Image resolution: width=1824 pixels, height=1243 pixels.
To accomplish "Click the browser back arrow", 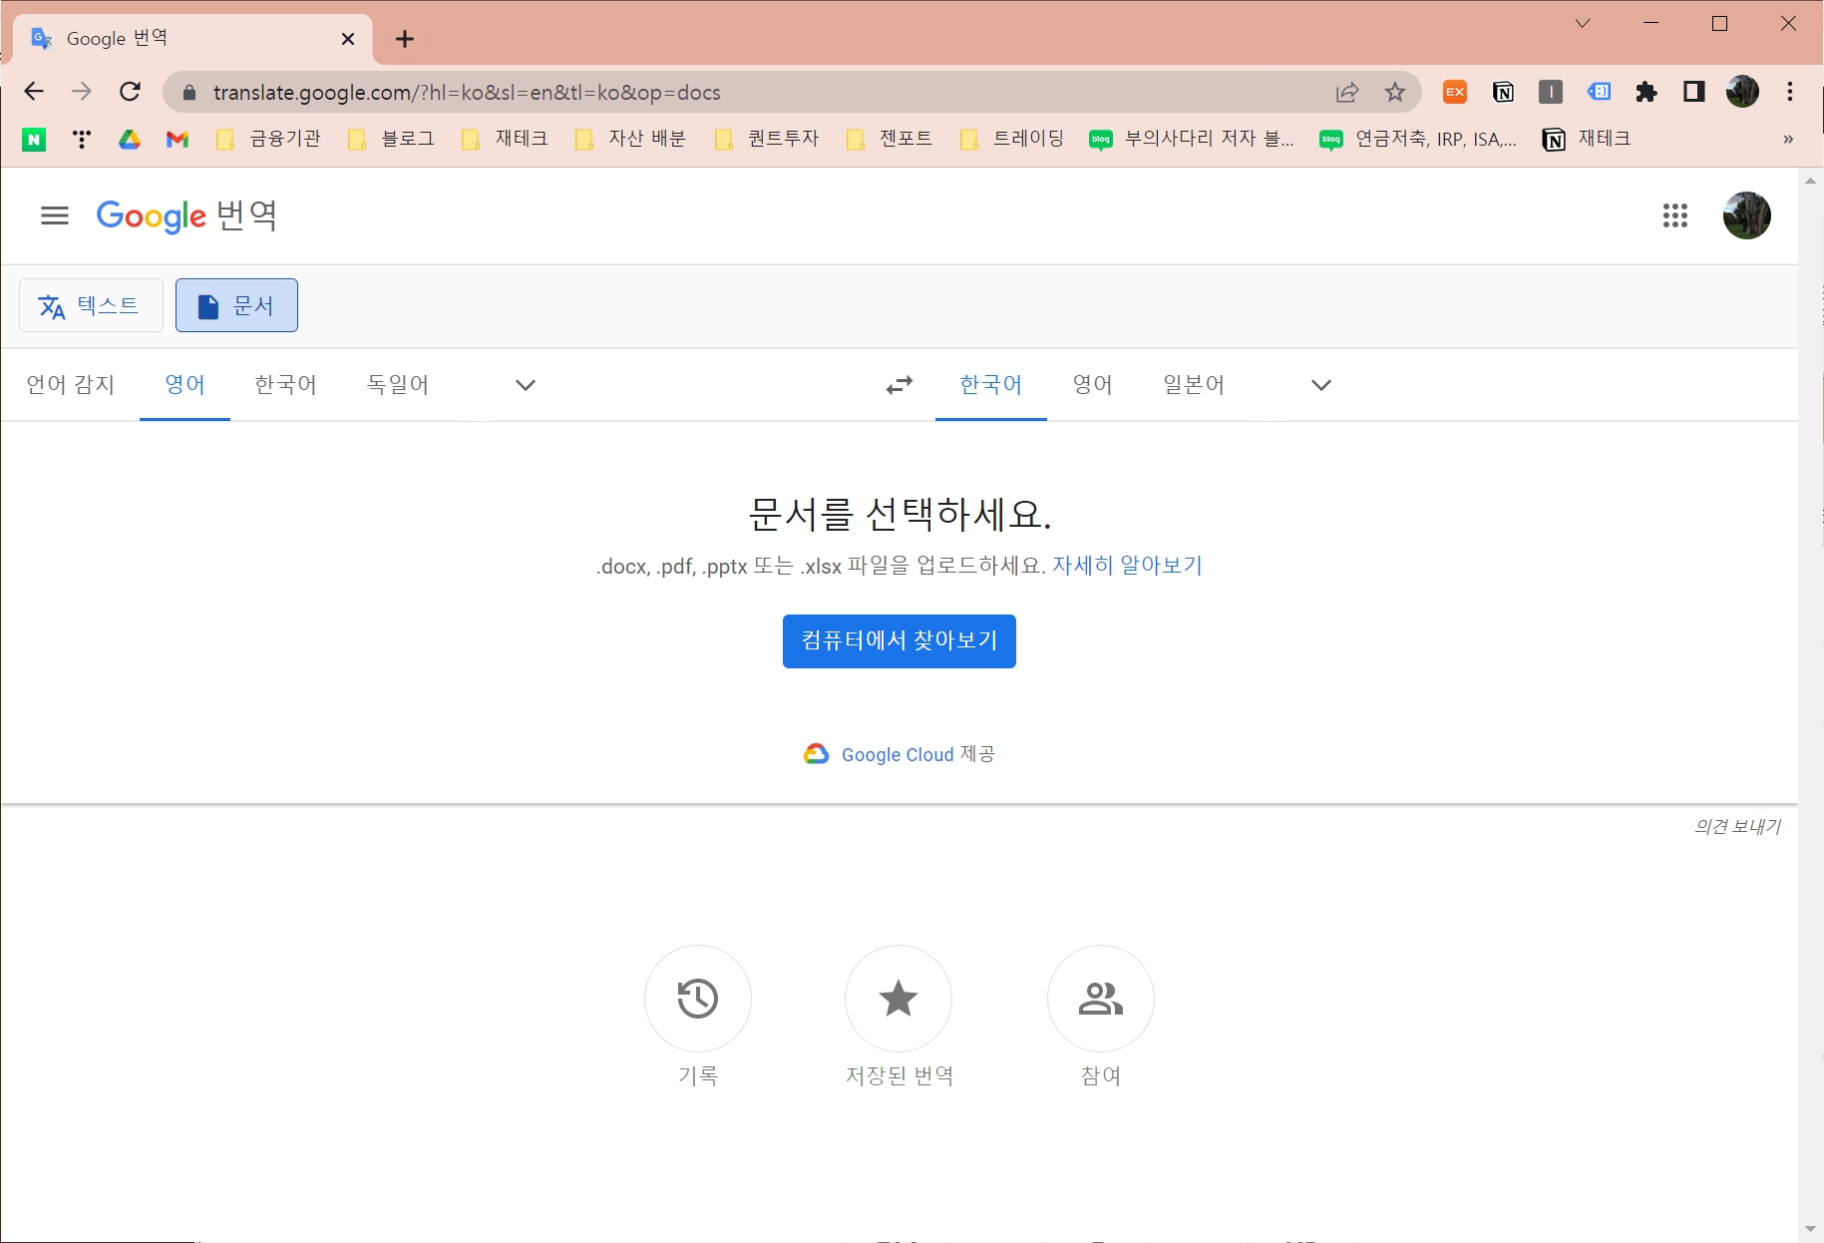I will click(34, 92).
